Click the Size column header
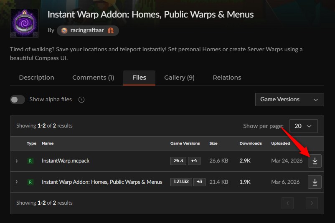 [213, 143]
